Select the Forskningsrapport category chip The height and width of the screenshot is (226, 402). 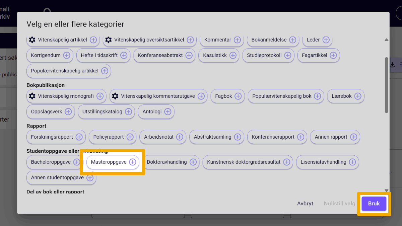tap(56, 137)
